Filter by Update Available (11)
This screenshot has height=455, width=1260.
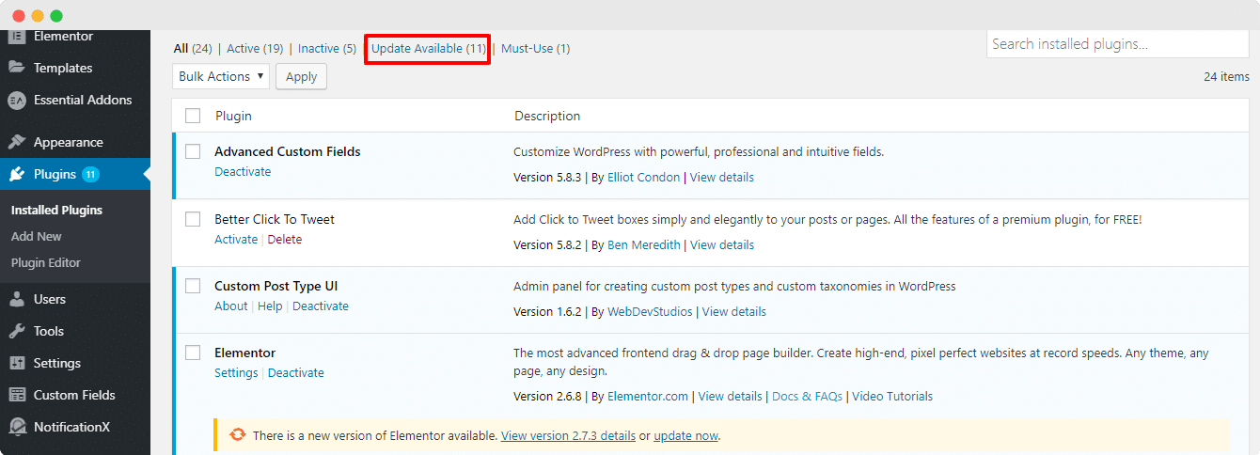pyautogui.click(x=429, y=48)
